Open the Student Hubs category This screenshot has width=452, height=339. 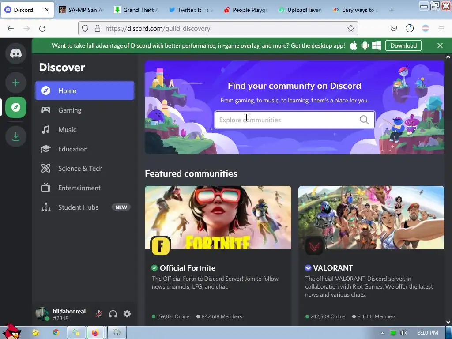click(x=85, y=207)
